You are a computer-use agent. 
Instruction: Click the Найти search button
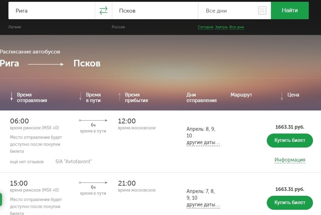(x=289, y=11)
